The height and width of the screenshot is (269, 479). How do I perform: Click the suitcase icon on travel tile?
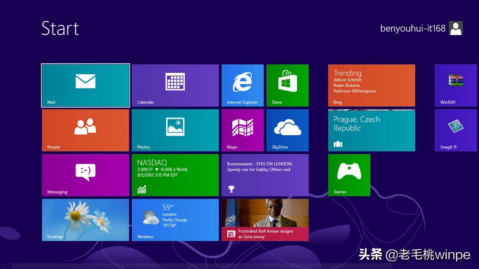pos(338,144)
